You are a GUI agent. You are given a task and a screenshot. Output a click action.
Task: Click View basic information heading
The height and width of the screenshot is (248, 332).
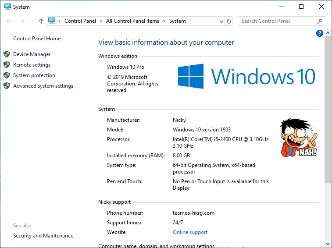(166, 43)
